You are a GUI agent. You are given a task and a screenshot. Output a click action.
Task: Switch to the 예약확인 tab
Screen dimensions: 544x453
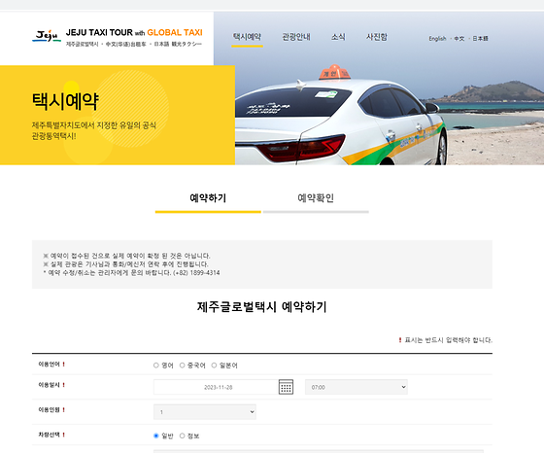point(316,198)
